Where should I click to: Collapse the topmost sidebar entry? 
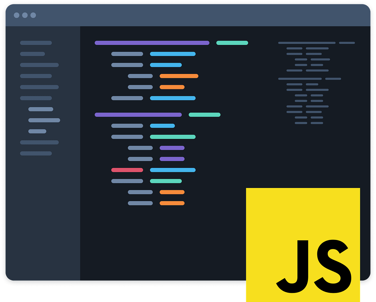pos(36,43)
